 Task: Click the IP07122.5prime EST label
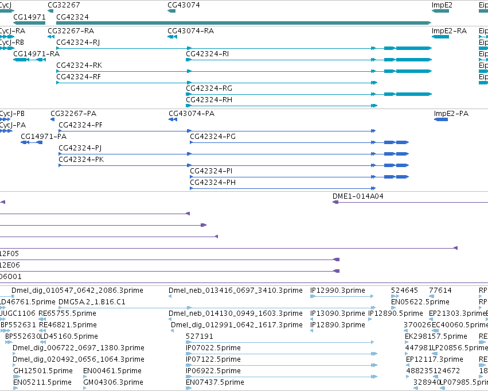pyautogui.click(x=213, y=360)
